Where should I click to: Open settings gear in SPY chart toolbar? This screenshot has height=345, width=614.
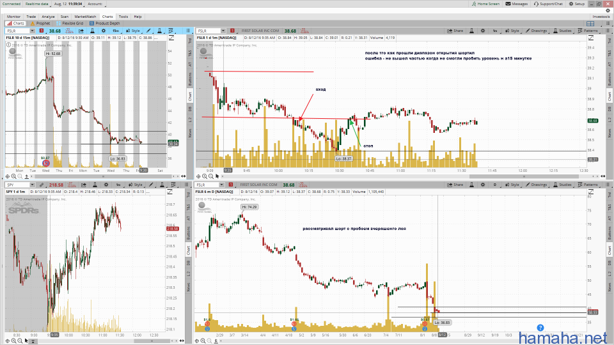106,185
